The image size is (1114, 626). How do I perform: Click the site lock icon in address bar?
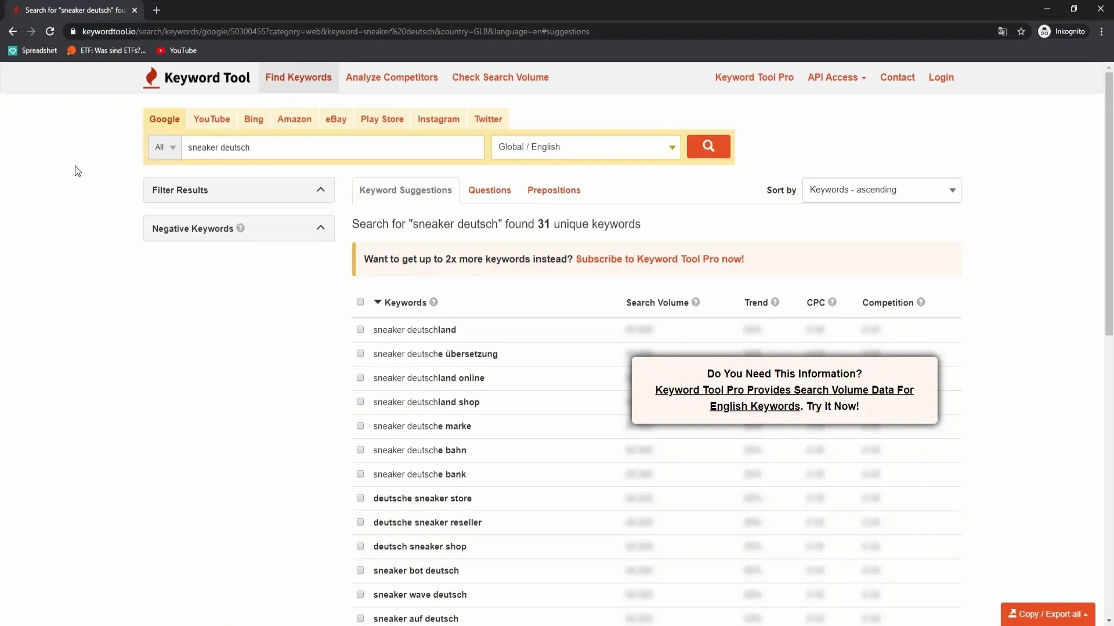coord(73,31)
